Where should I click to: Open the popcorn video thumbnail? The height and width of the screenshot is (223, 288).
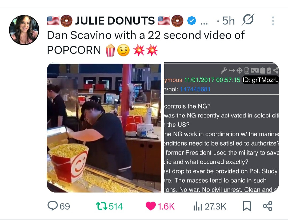click(104, 127)
